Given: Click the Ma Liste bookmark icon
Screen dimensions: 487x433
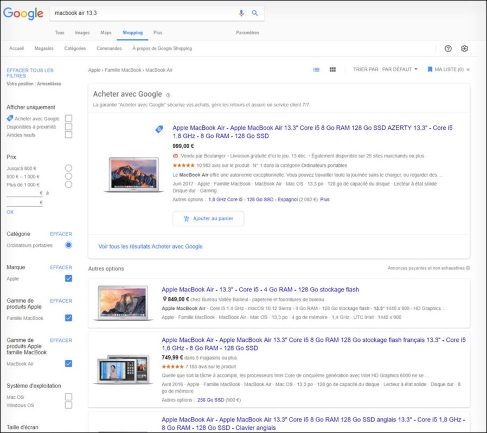Looking at the screenshot, I should pyautogui.click(x=430, y=69).
